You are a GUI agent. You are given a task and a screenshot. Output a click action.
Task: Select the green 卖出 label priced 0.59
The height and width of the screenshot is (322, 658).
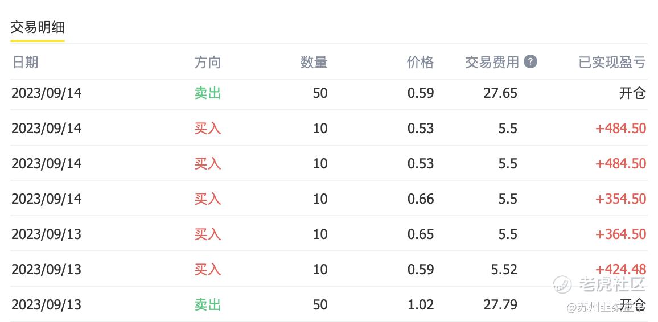pos(208,93)
